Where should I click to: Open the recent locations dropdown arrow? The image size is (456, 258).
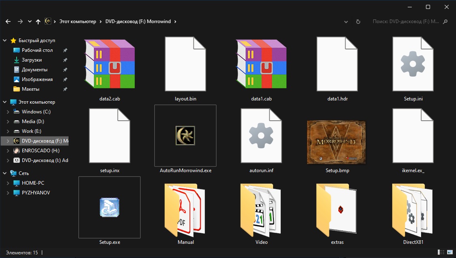point(30,21)
